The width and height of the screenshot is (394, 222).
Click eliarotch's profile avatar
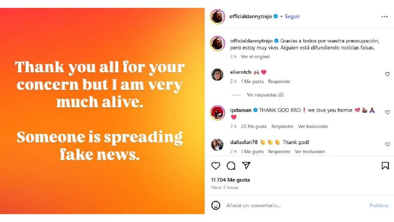[x=217, y=74]
